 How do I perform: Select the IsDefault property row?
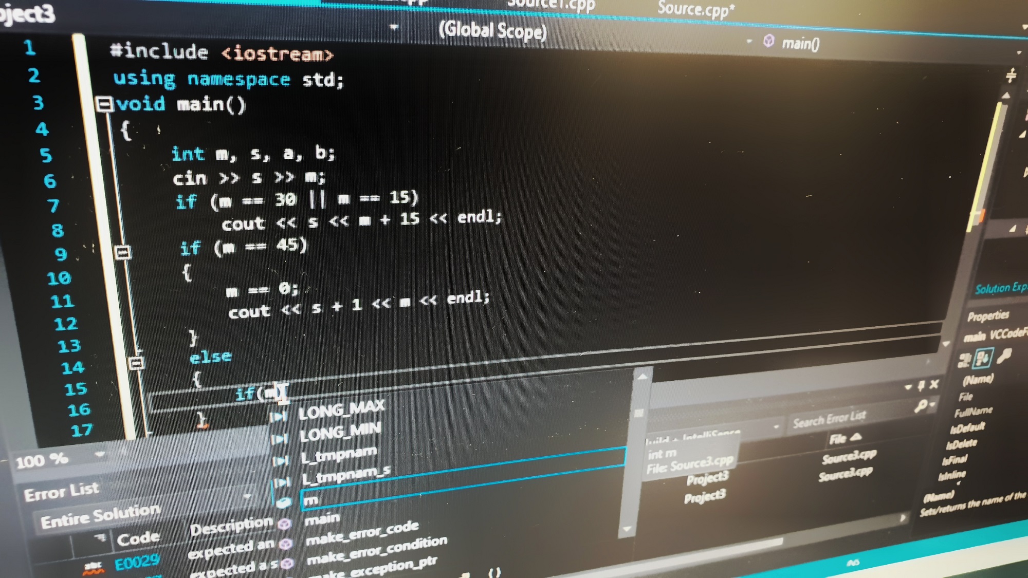coord(967,427)
